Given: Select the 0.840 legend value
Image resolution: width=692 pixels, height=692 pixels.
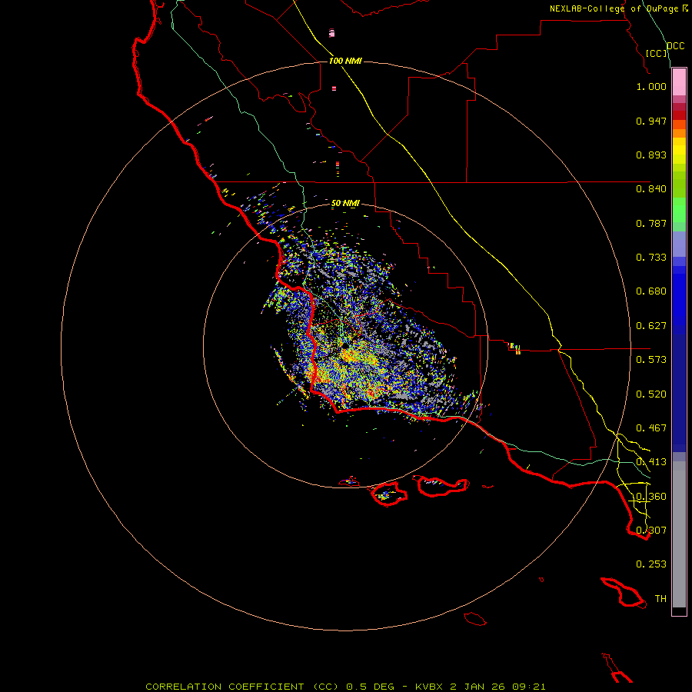Looking at the screenshot, I should 651,189.
